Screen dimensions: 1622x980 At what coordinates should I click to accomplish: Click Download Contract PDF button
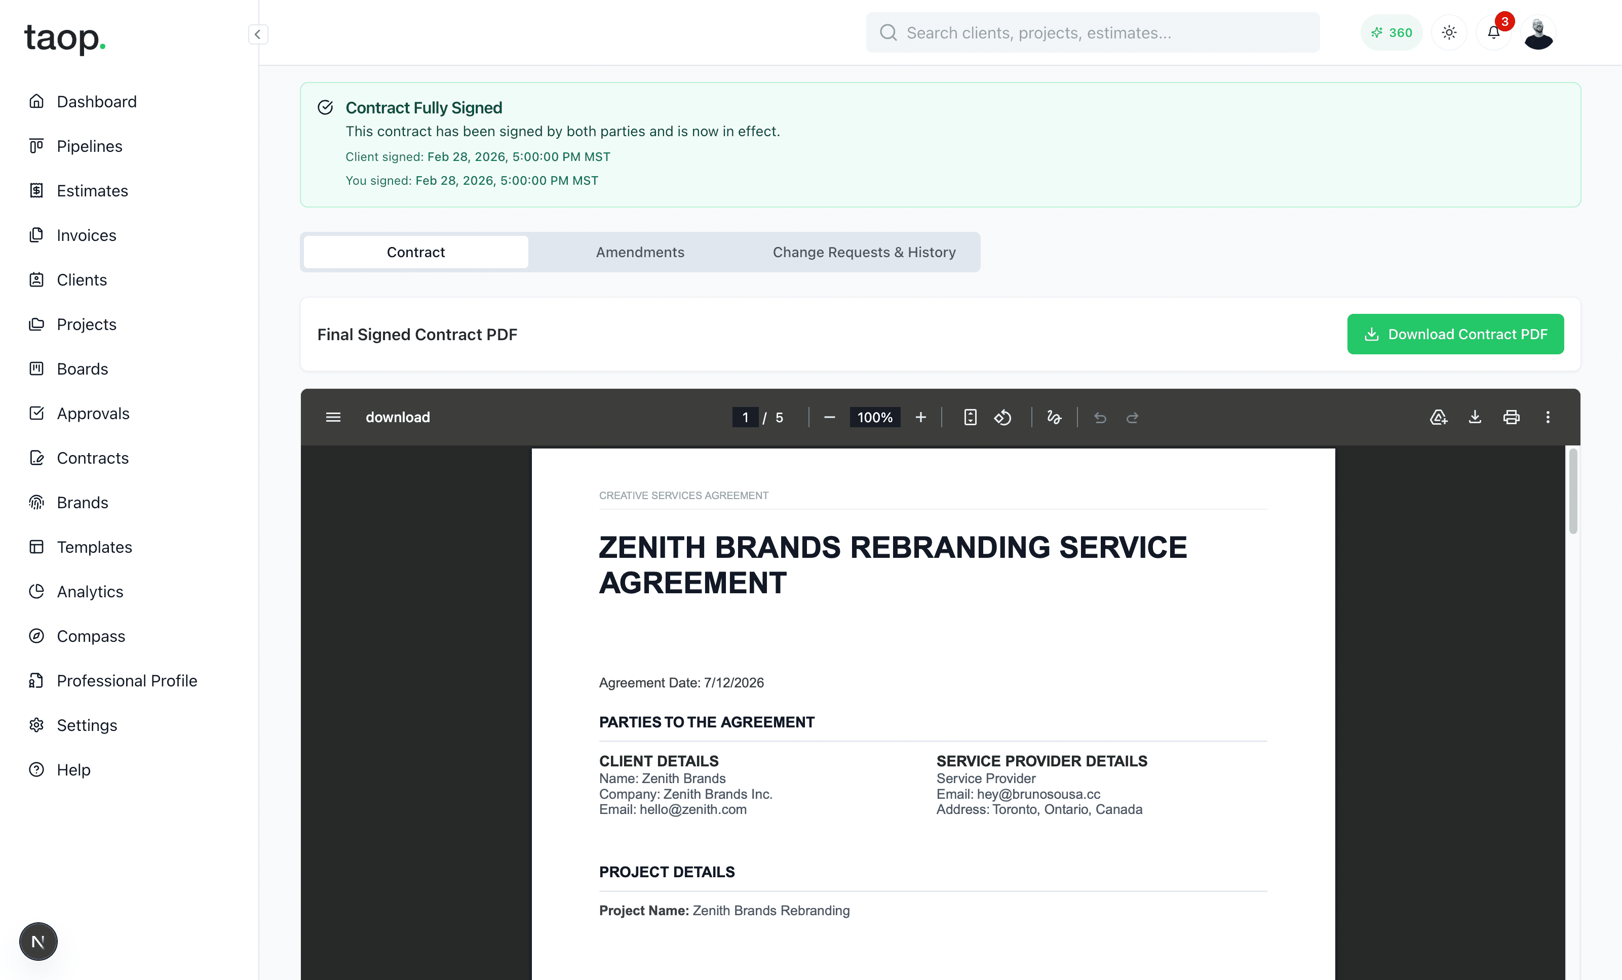tap(1455, 334)
